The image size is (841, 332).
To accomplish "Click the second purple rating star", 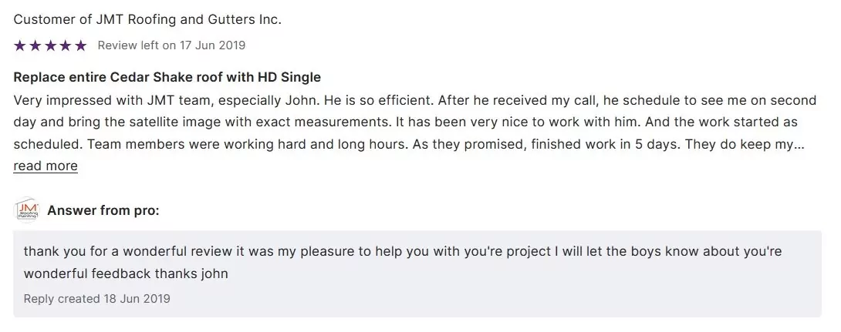I will pyautogui.click(x=35, y=45).
